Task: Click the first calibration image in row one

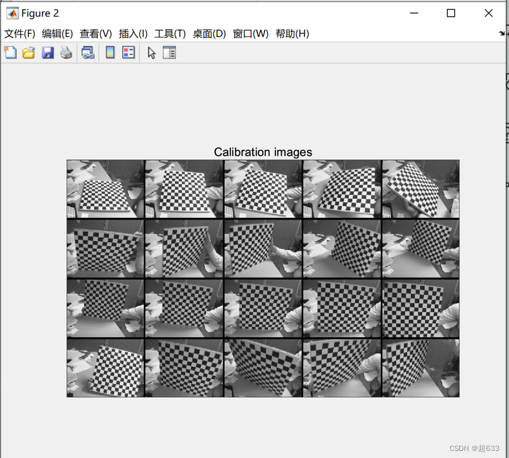Action: point(105,189)
